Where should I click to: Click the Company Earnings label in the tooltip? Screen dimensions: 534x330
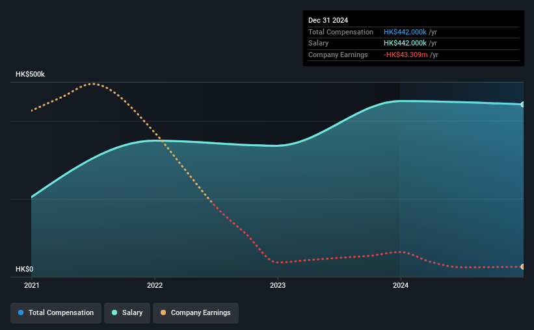[x=338, y=55]
